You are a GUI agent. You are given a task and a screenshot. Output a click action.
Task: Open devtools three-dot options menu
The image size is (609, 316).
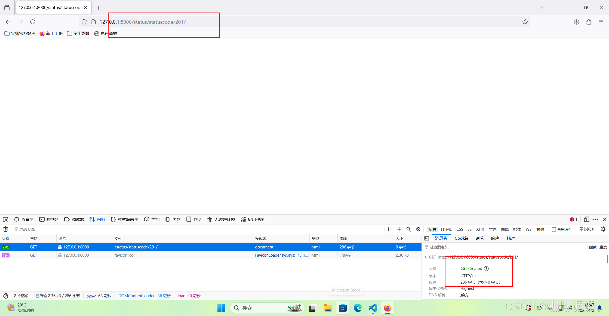click(595, 219)
